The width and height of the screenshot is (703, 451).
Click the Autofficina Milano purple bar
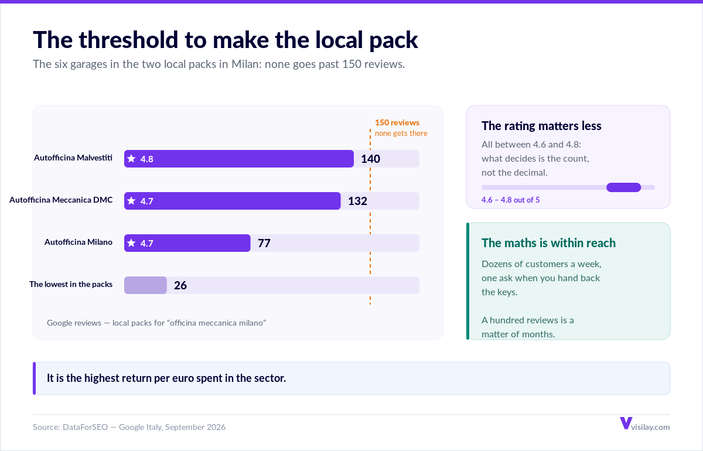pos(187,243)
